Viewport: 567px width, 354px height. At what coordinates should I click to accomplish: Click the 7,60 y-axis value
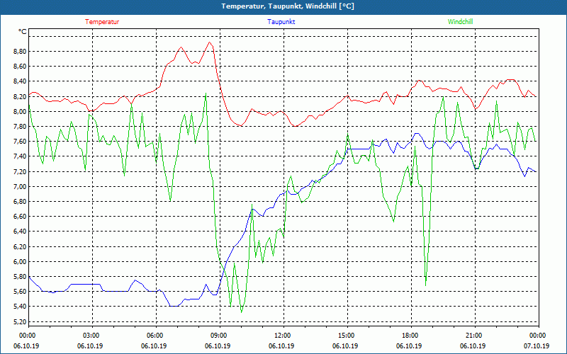point(20,141)
